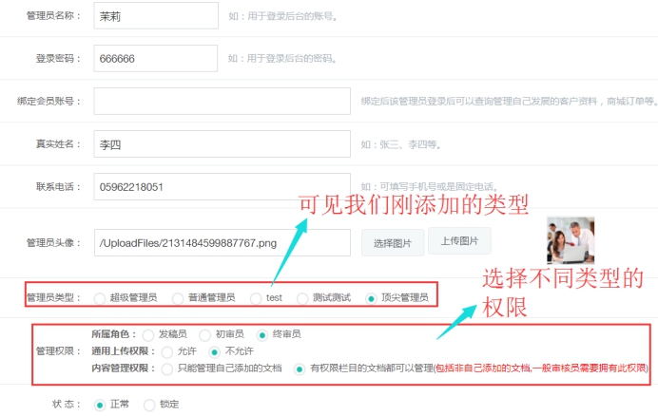
Task: Click the 选择图片 button
Action: click(393, 243)
